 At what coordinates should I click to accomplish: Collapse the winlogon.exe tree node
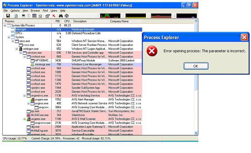pyautogui.click(x=17, y=49)
